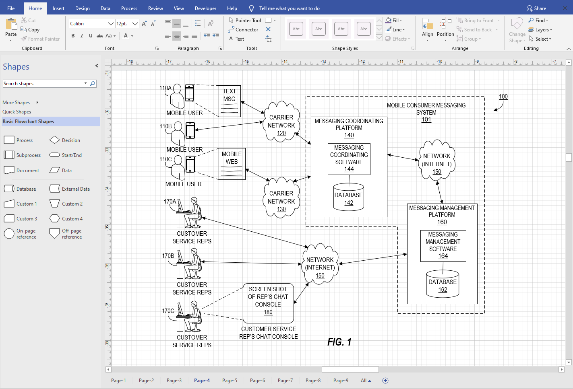This screenshot has width=573, height=389.
Task: Click the Increase Font Size icon
Action: click(144, 24)
